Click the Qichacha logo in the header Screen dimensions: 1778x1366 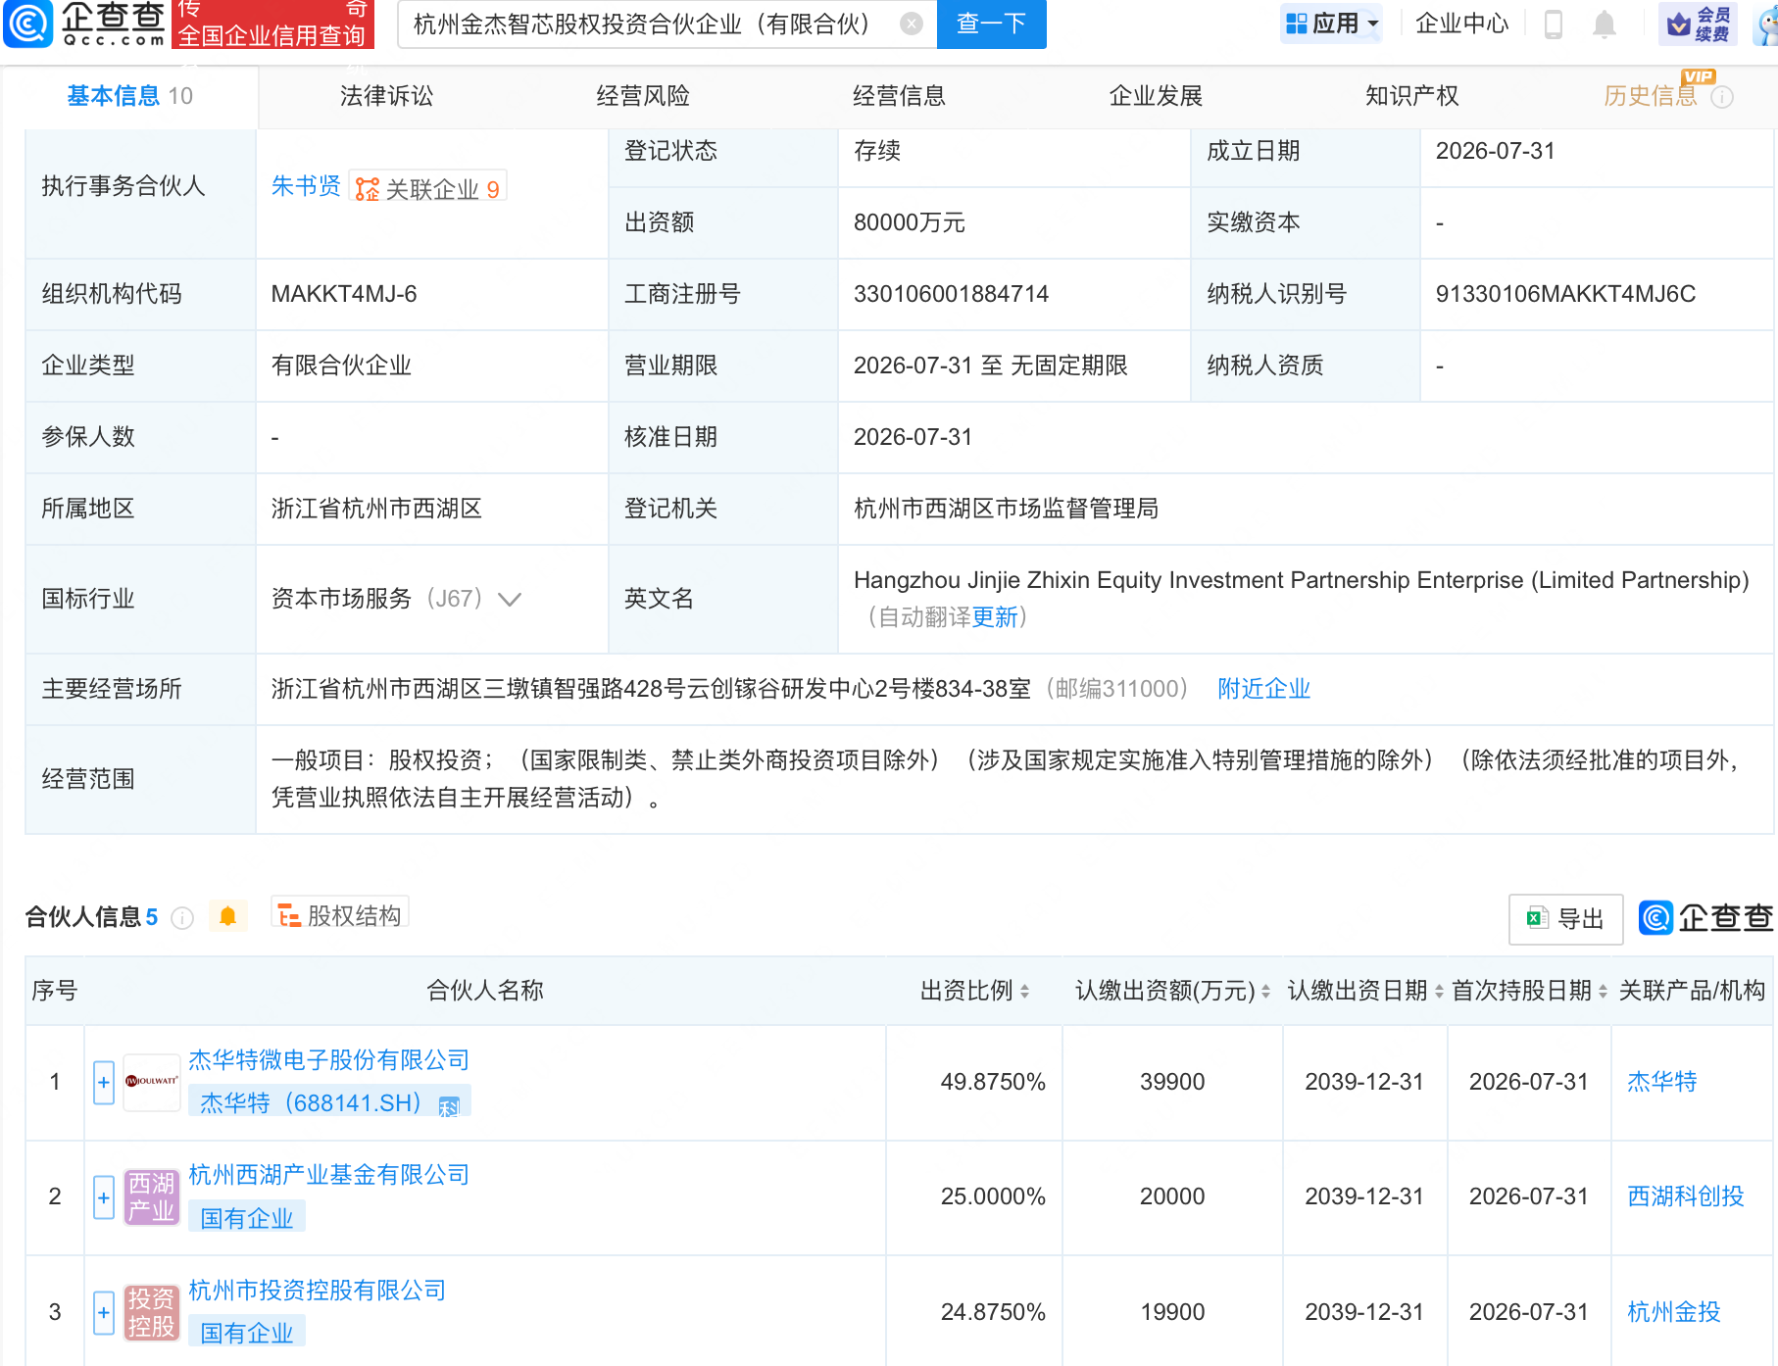(x=85, y=24)
